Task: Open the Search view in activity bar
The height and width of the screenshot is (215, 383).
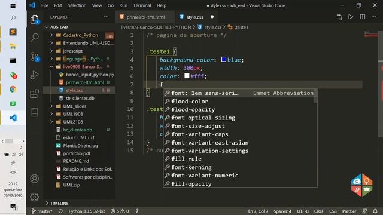Action: (35, 38)
